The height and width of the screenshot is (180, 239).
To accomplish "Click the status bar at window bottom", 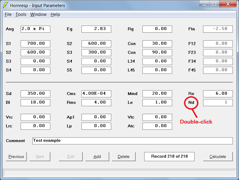I will (119, 173).
